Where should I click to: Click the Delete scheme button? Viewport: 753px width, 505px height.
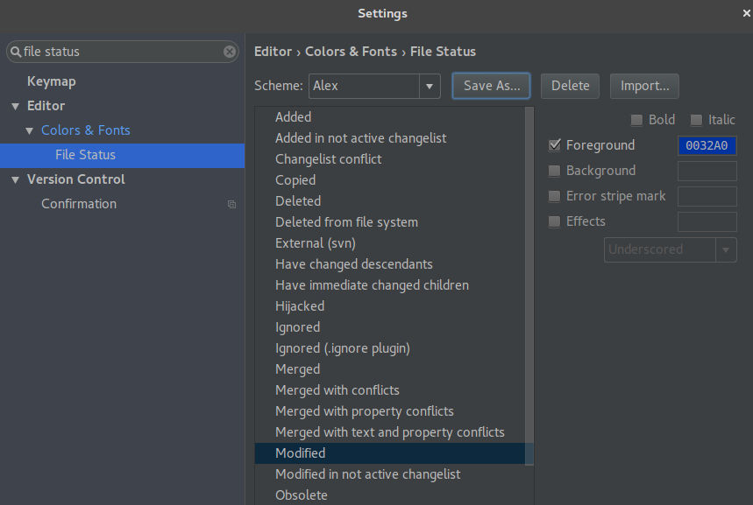point(570,86)
